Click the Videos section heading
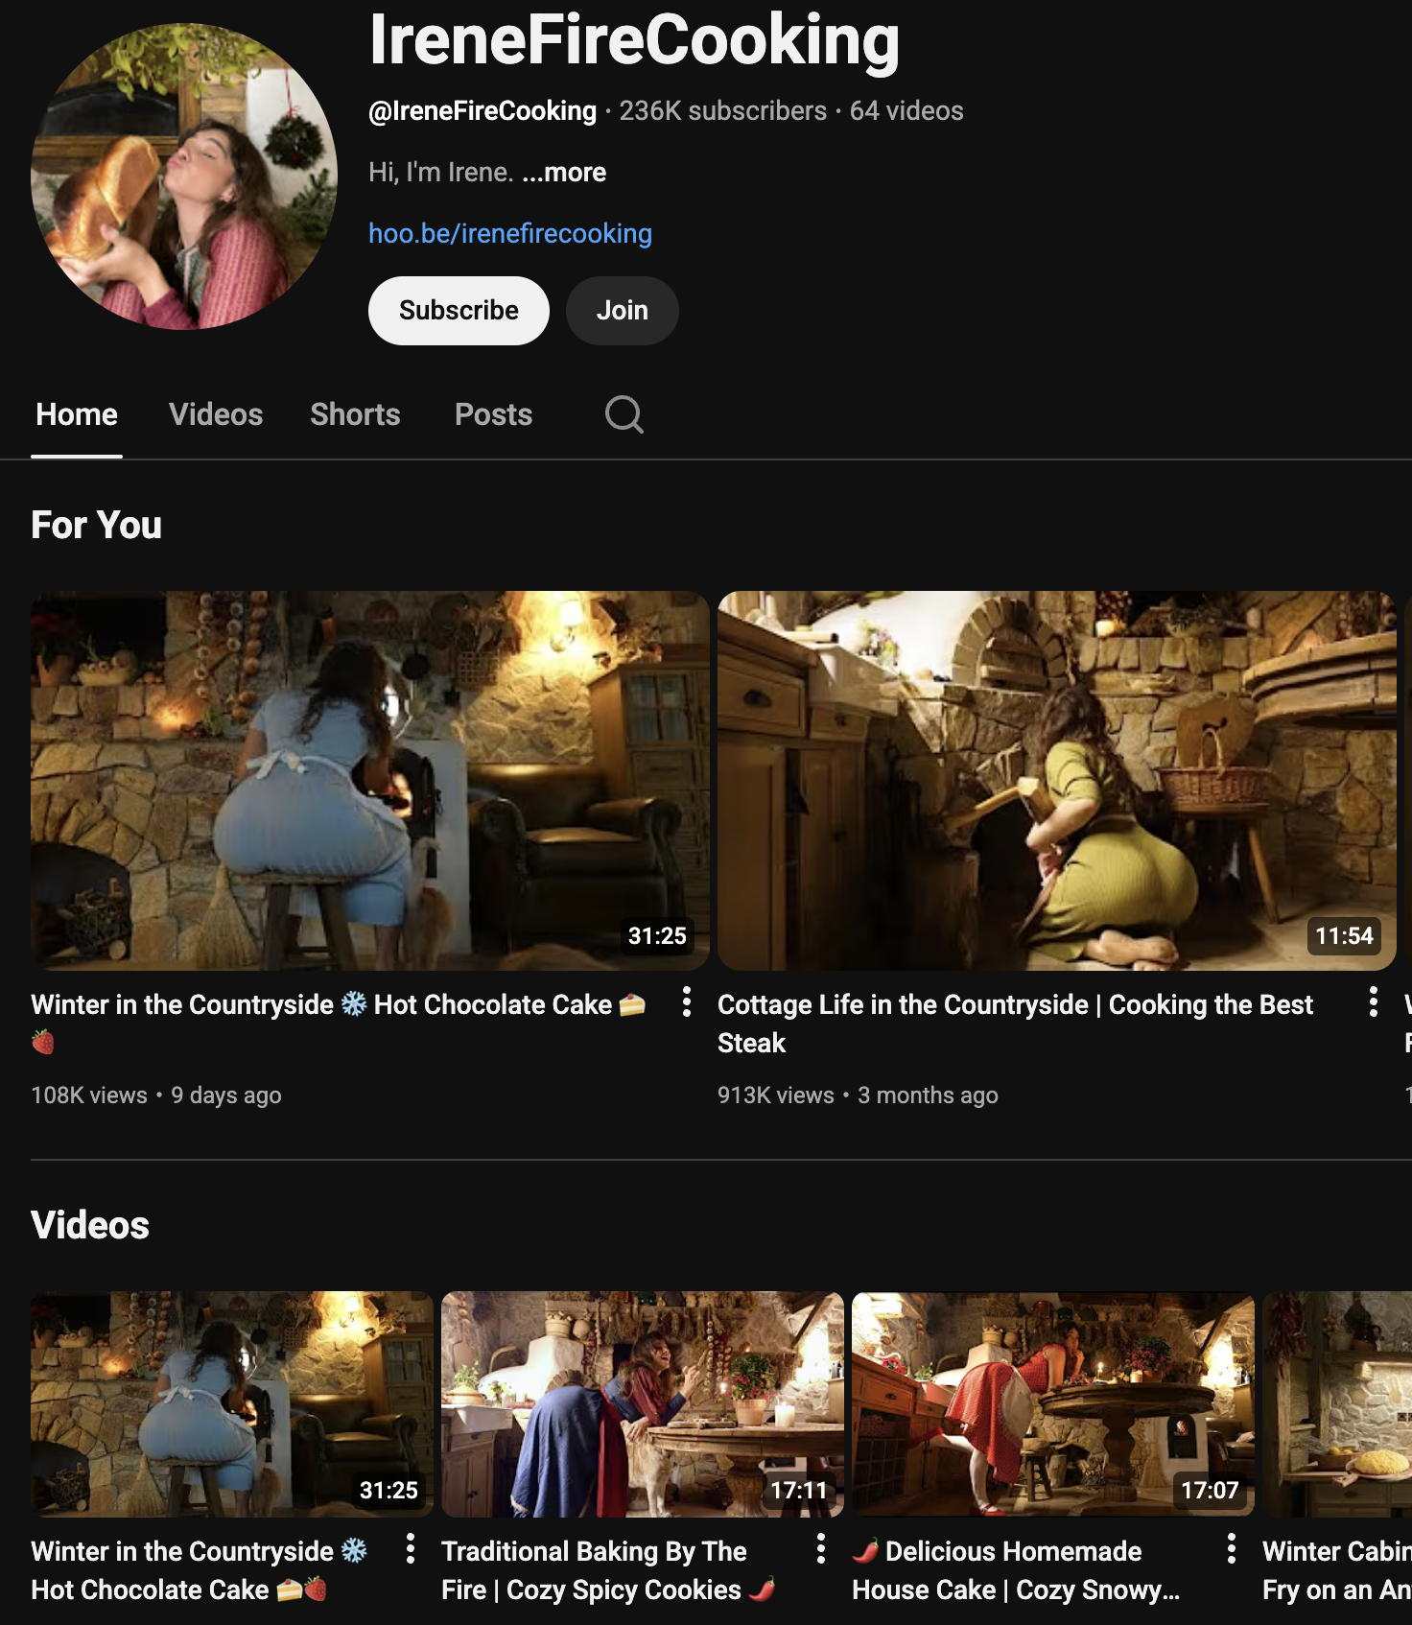 pyautogui.click(x=90, y=1226)
